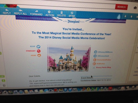Viewport: 138px width, 103px height.
Task: Click Reply All in the mail toolbar
Action: [20, 12]
